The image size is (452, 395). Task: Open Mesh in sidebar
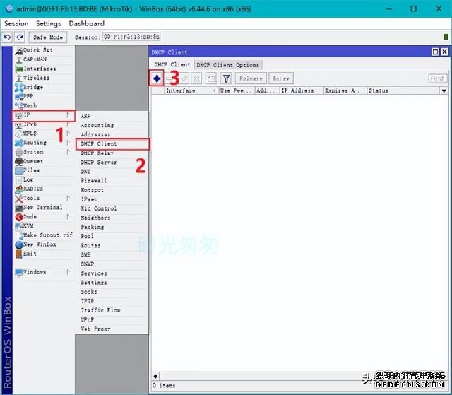click(x=44, y=105)
